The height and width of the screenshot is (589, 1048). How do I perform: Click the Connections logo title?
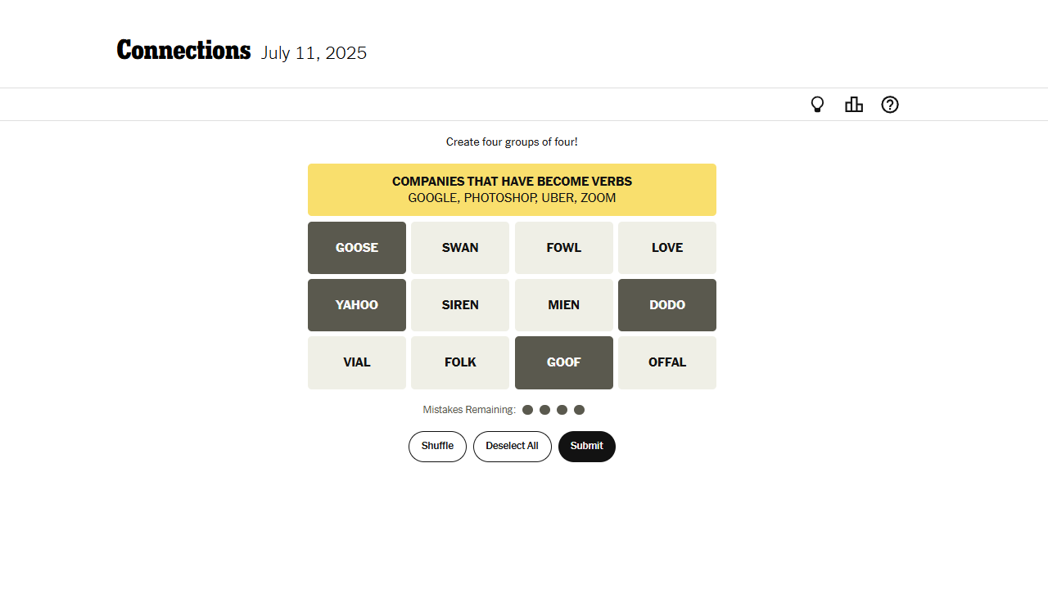[x=184, y=51]
